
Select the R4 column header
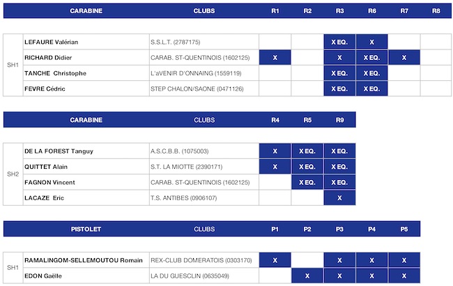[x=275, y=120]
